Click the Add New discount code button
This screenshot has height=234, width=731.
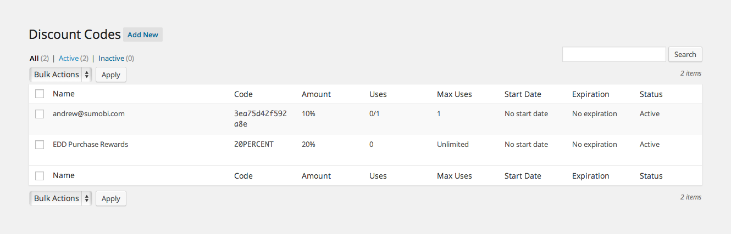(x=143, y=35)
